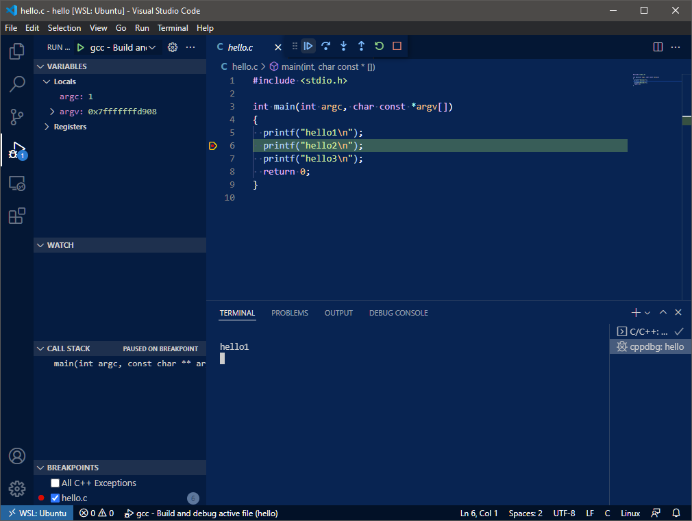Image resolution: width=692 pixels, height=521 pixels.
Task: Click gcc Build and debug active file status
Action: click(201, 513)
